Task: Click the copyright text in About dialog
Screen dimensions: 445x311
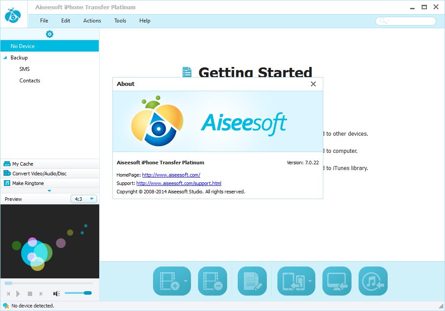Action: click(181, 192)
